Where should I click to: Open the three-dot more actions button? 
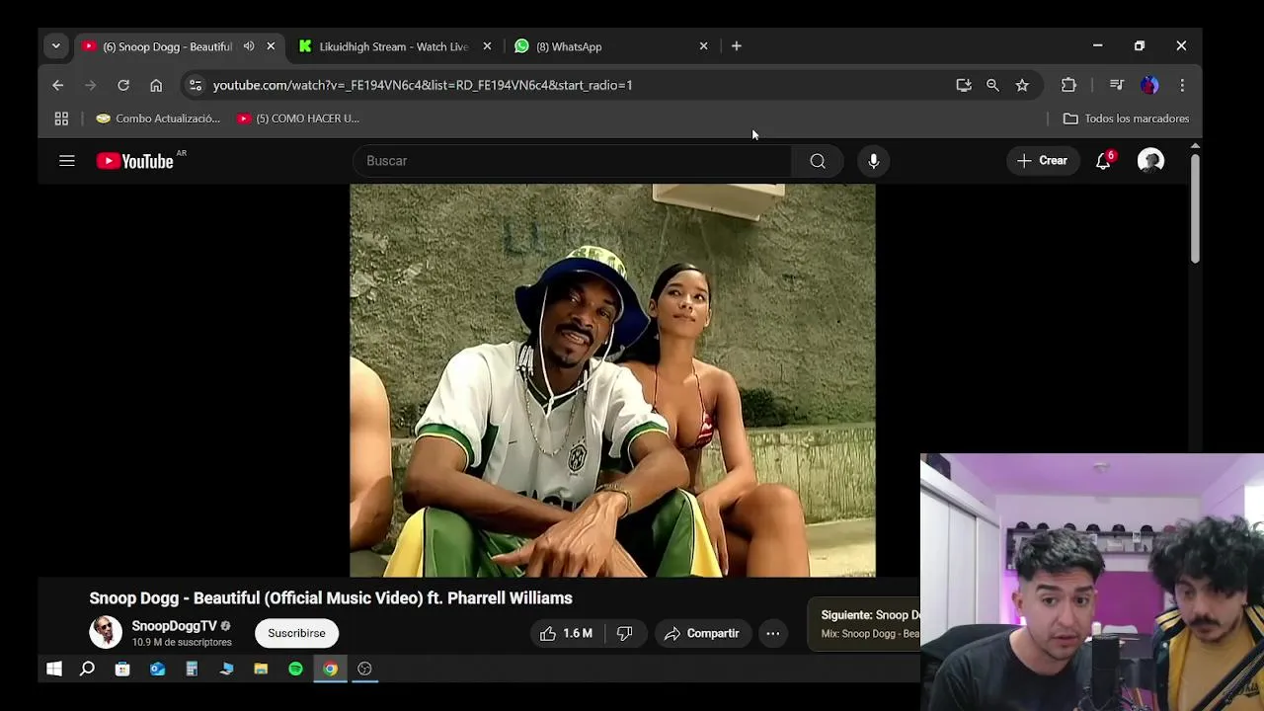[773, 634]
